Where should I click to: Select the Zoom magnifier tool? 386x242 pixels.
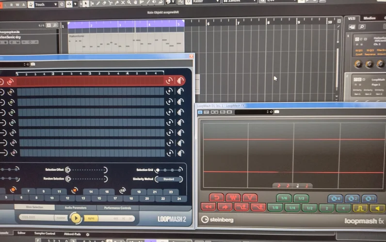click(x=129, y=3)
